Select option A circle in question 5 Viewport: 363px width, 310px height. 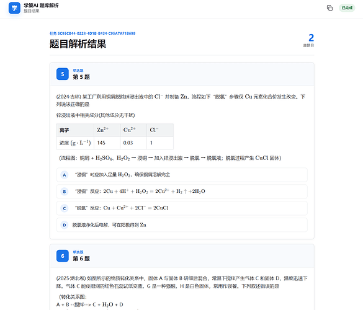coord(65,175)
